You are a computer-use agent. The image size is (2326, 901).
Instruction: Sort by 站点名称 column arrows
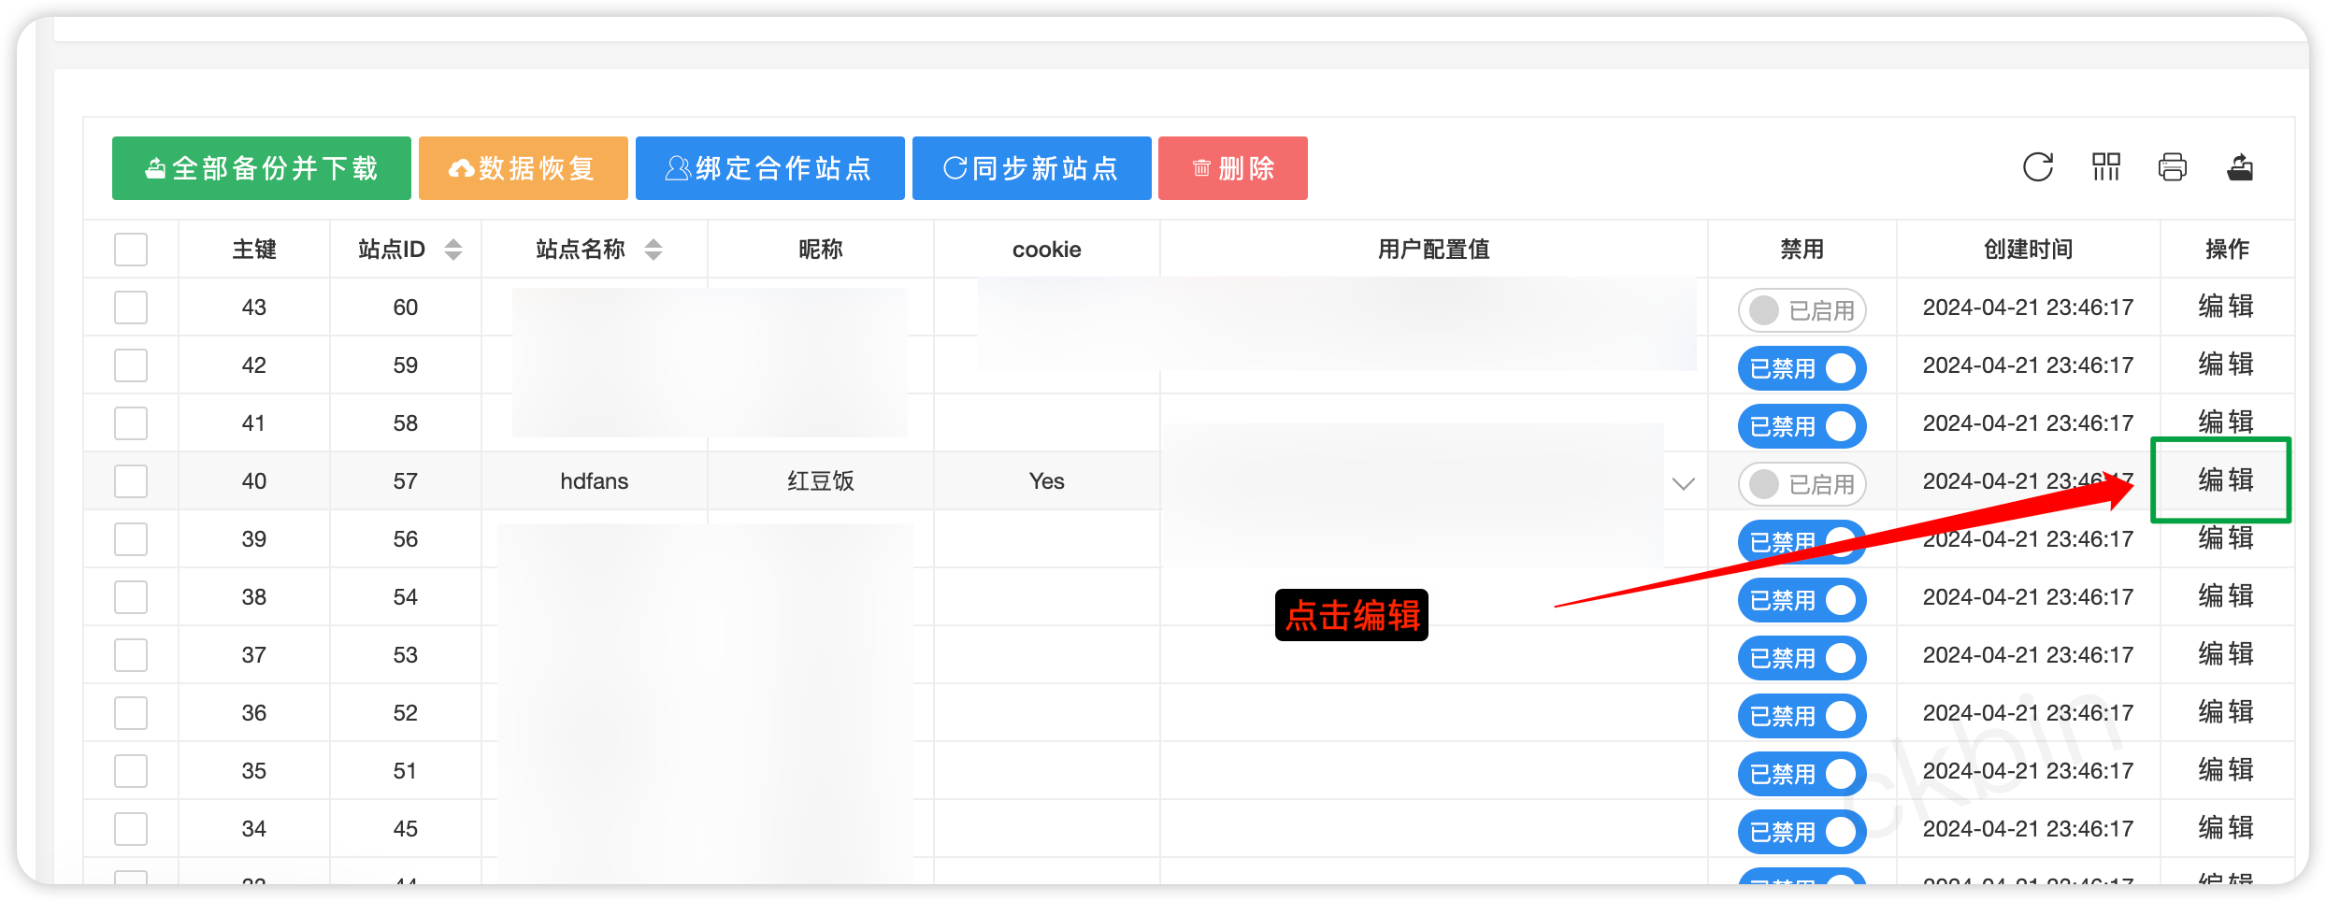click(x=653, y=250)
